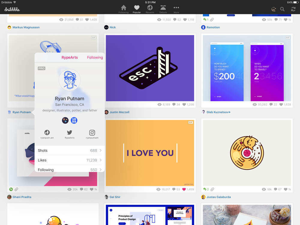Open user avatar in top bar
Viewport: 300px width, 225px height.
pyautogui.click(x=274, y=9)
